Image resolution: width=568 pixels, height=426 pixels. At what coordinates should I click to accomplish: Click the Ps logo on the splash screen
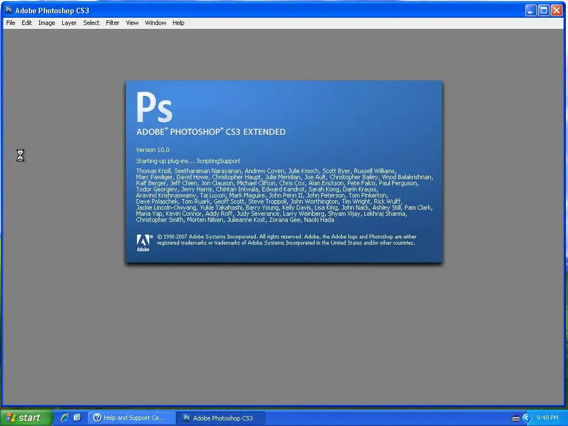tap(154, 107)
